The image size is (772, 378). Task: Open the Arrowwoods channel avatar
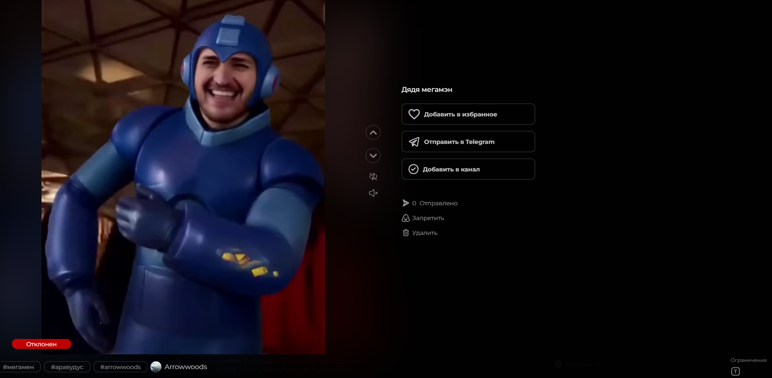(x=156, y=367)
